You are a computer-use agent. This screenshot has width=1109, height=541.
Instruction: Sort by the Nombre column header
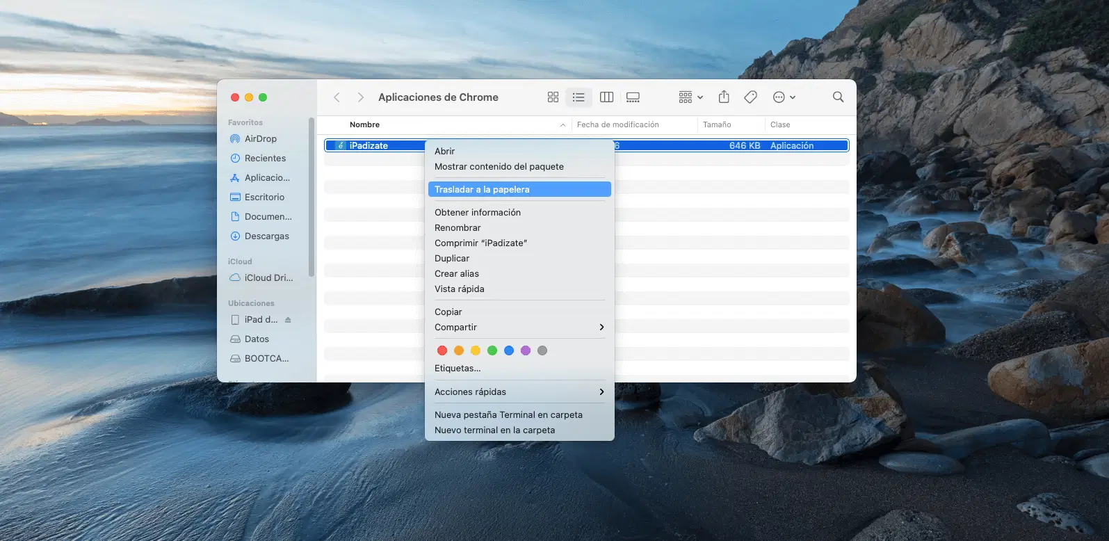pyautogui.click(x=364, y=124)
